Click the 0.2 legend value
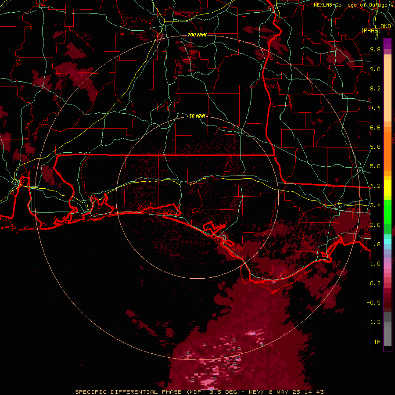Image resolution: width=395 pixels, height=395 pixels. pos(375,283)
